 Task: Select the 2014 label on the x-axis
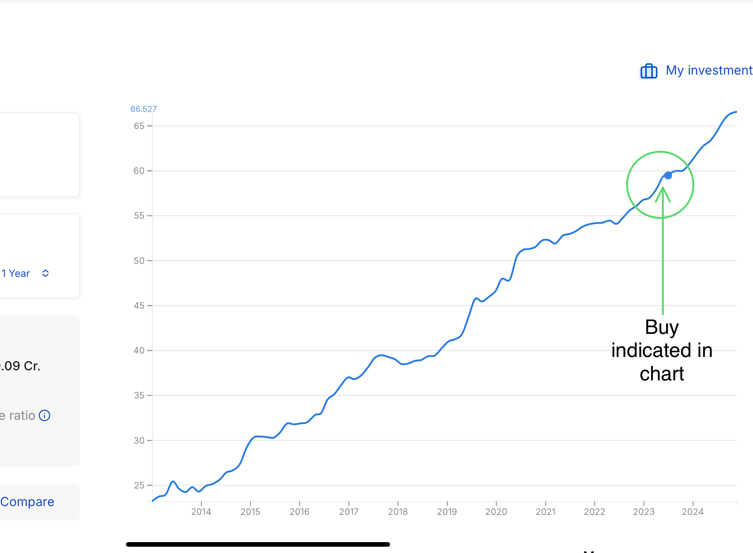click(201, 512)
